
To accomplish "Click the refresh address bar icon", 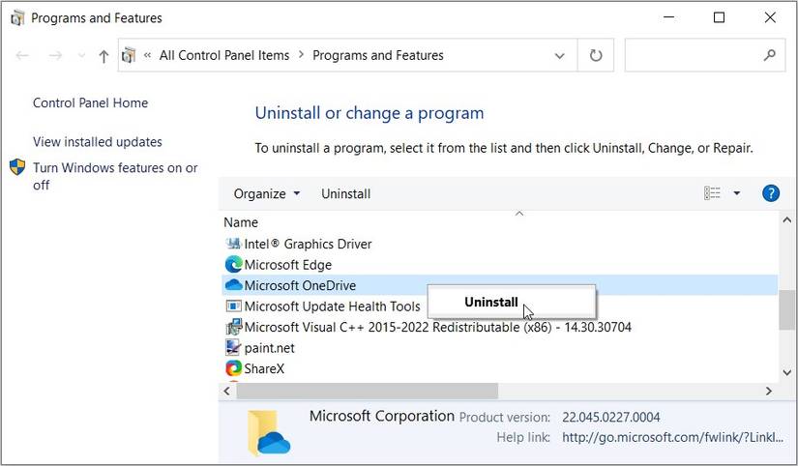I will [x=596, y=56].
